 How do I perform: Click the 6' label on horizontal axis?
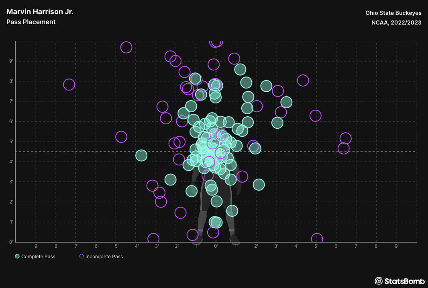[336, 246]
